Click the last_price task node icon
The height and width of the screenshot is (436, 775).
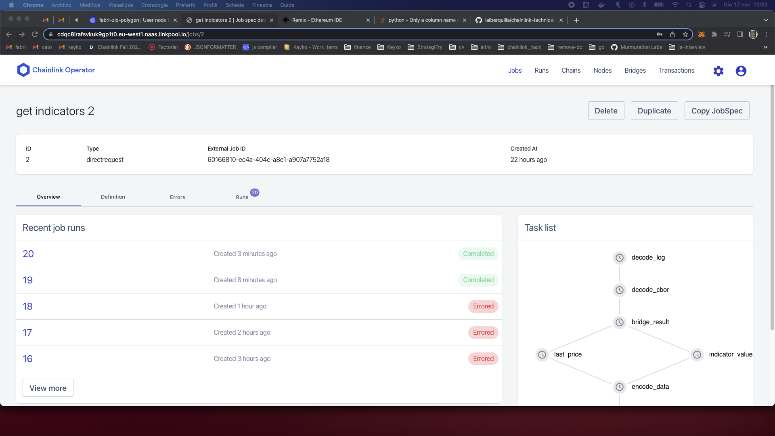click(x=542, y=354)
